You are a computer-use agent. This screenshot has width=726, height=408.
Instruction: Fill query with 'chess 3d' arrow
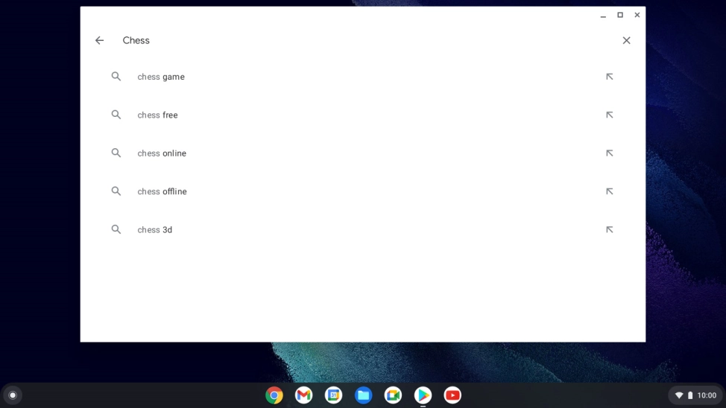(x=609, y=229)
